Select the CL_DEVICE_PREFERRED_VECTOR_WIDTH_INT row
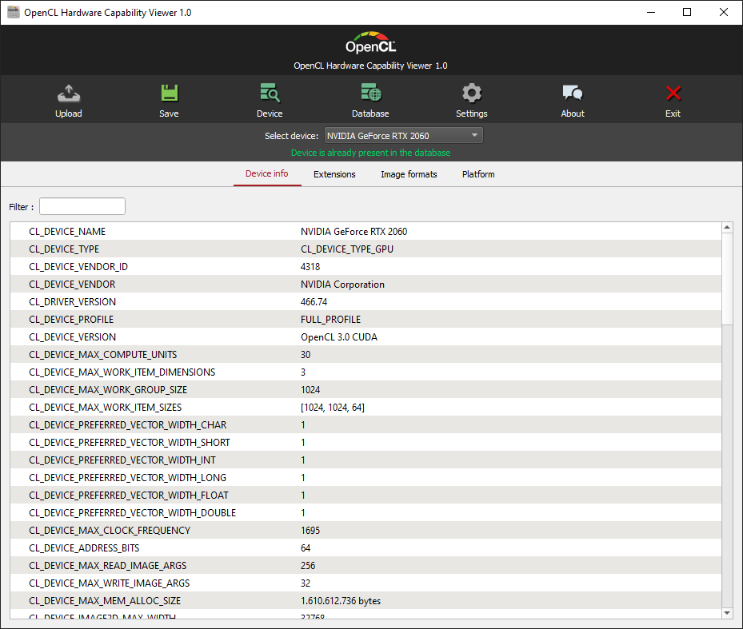Screen dimensions: 743x629 (x=366, y=460)
